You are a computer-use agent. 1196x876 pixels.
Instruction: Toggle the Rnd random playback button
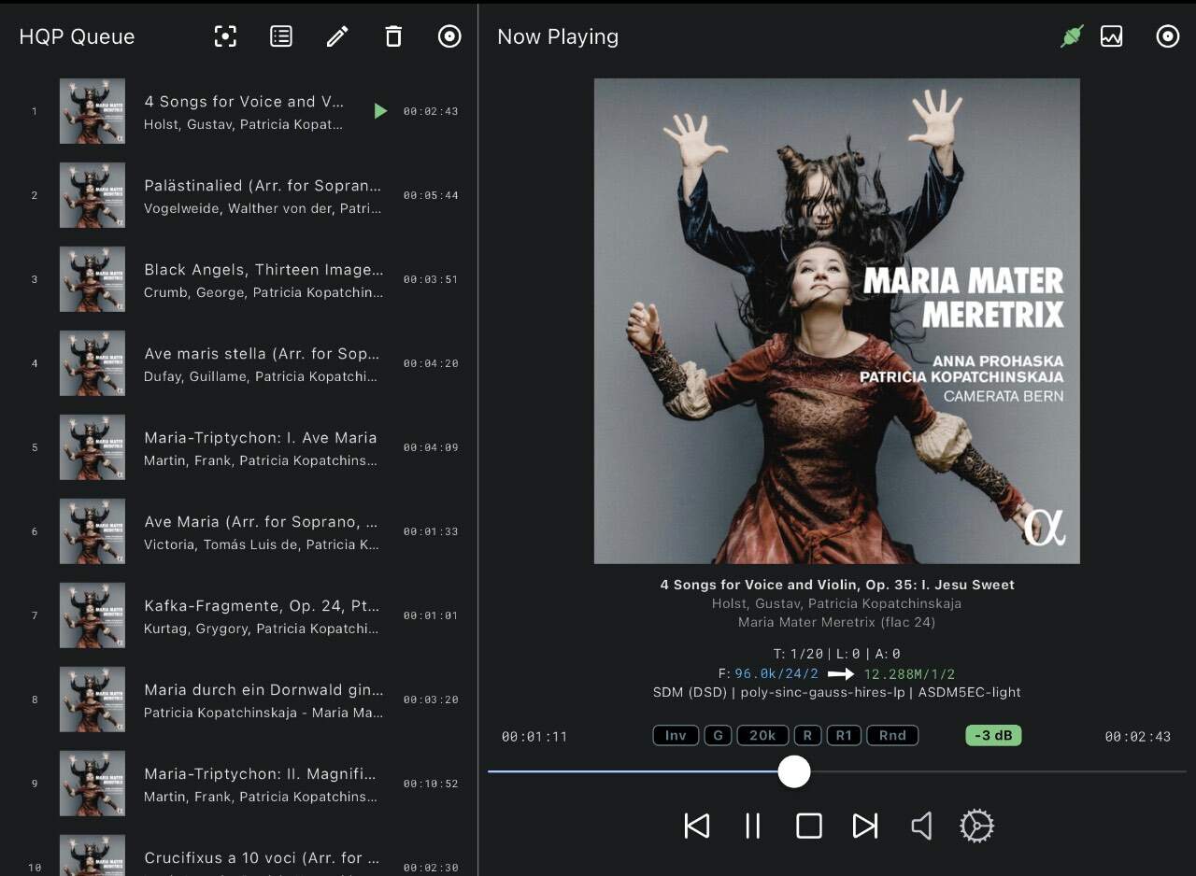[x=892, y=736]
